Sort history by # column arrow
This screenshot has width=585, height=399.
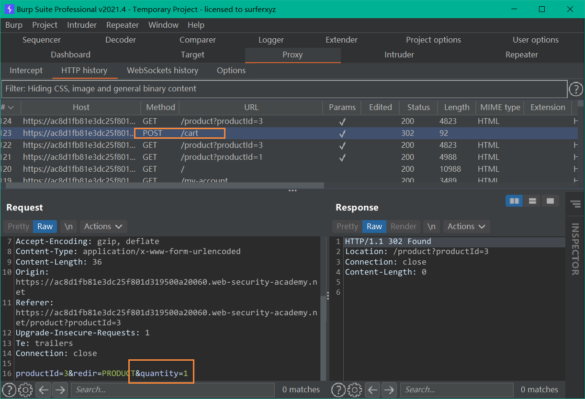click(11, 108)
